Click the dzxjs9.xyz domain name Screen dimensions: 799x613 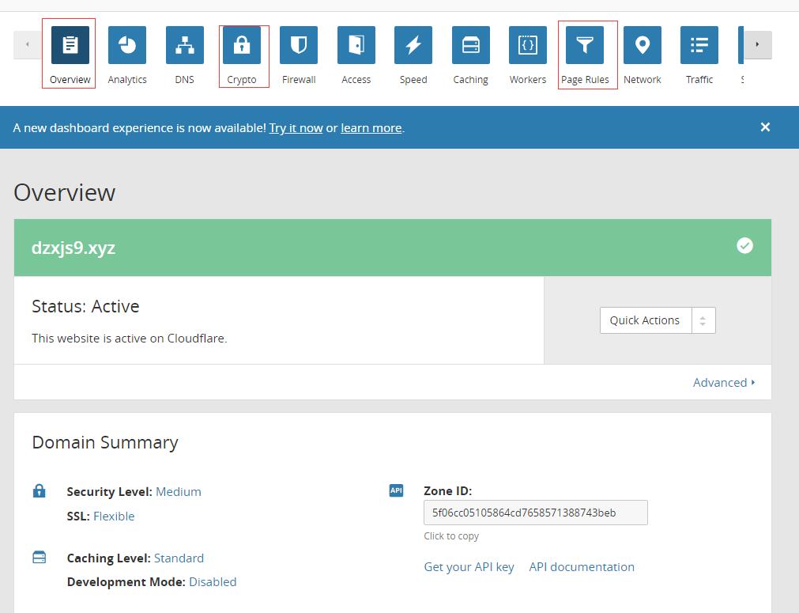73,248
